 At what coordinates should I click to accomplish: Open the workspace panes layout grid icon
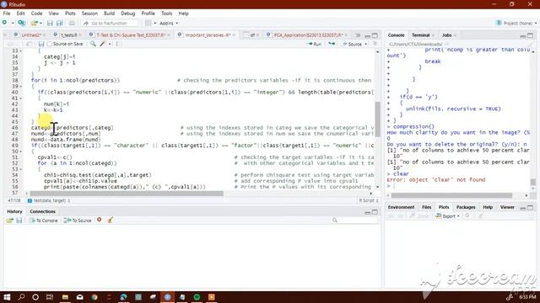coord(148,23)
